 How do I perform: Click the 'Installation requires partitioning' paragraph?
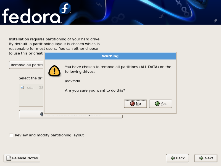pyautogui.click(x=55, y=46)
